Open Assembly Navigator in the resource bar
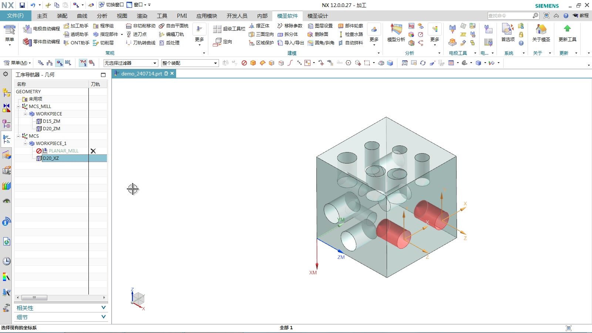This screenshot has width=592, height=333. coord(6,92)
